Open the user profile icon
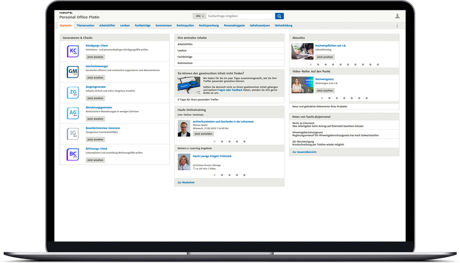 [x=397, y=16]
